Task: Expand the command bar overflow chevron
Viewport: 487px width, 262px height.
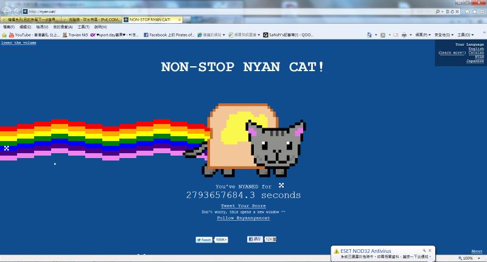Action: [484, 33]
